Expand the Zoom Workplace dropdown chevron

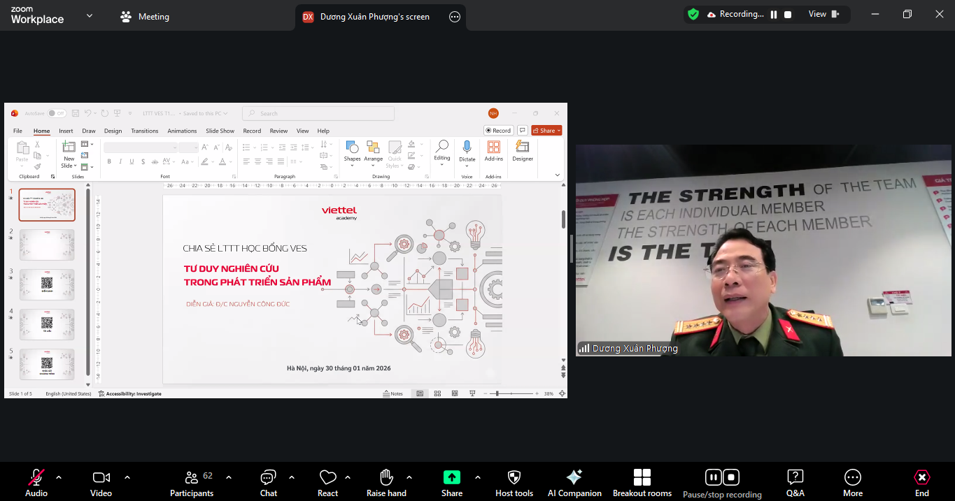89,15
